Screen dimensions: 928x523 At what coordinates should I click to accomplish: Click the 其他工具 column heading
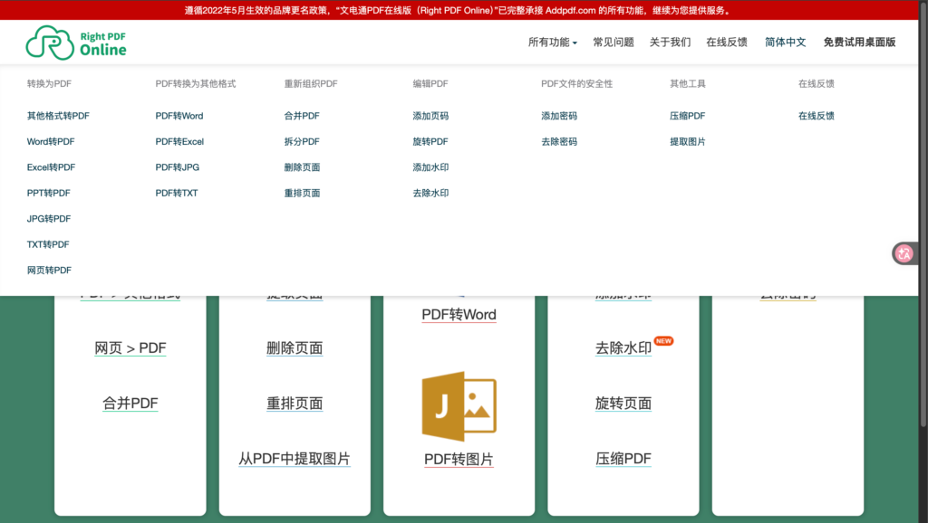687,83
